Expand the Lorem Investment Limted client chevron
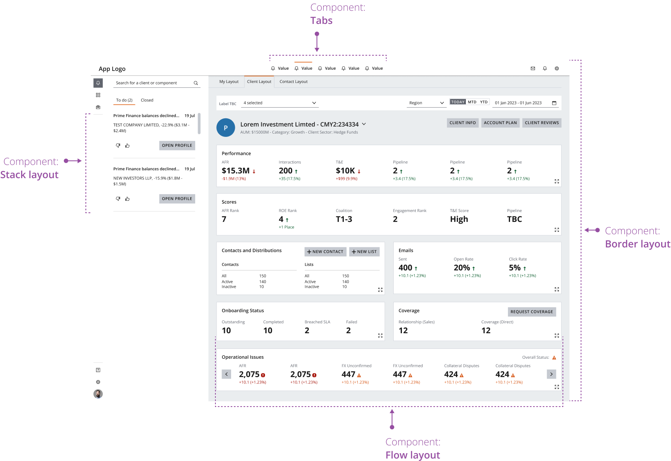The width and height of the screenshot is (671, 461). [364, 124]
